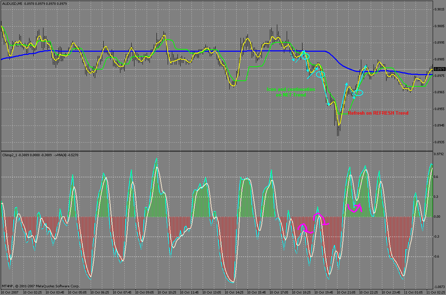Viewport: 446px width, 295px height.
Task: Select the 10 Oct 2007 date label at axis start
Action: pos(11,292)
